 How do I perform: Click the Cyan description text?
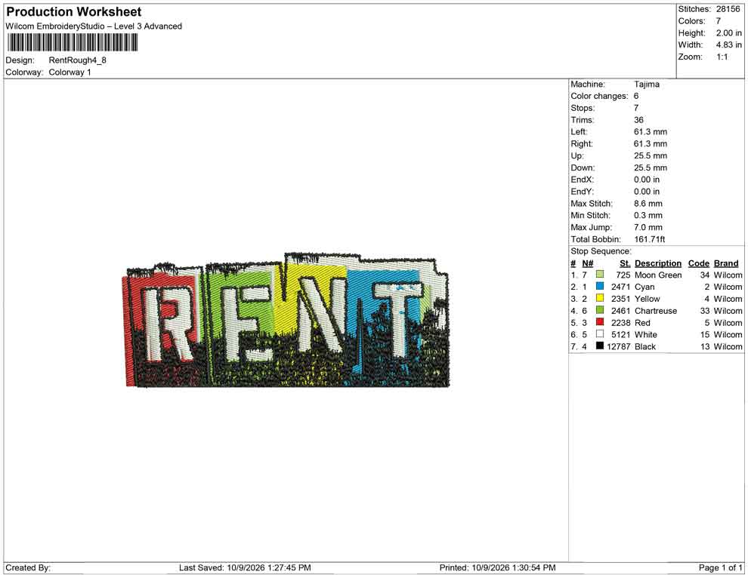point(644,287)
